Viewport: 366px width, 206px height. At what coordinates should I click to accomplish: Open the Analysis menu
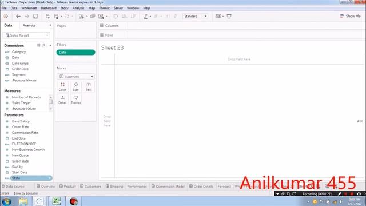[78, 8]
